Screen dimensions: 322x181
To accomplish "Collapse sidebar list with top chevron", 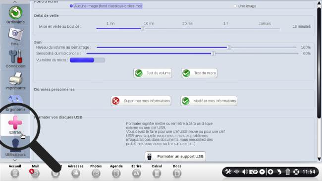I will coord(15,2).
